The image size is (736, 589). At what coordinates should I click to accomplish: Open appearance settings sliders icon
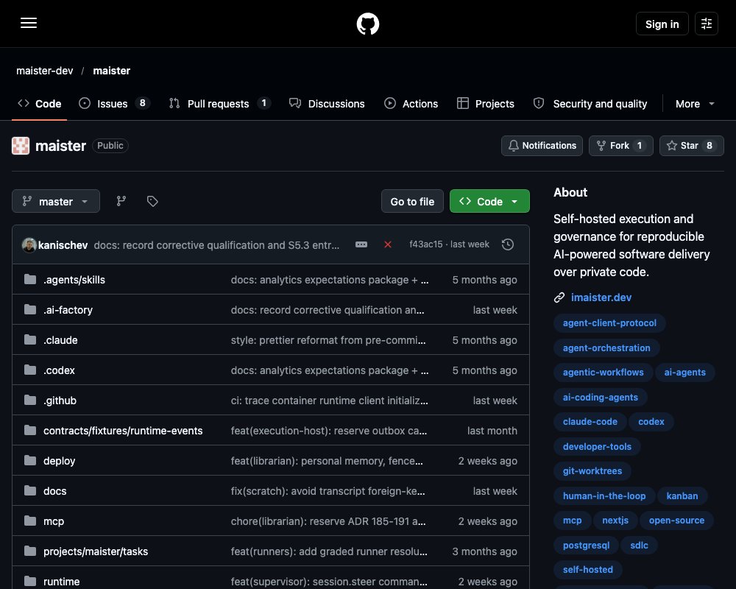click(x=706, y=24)
